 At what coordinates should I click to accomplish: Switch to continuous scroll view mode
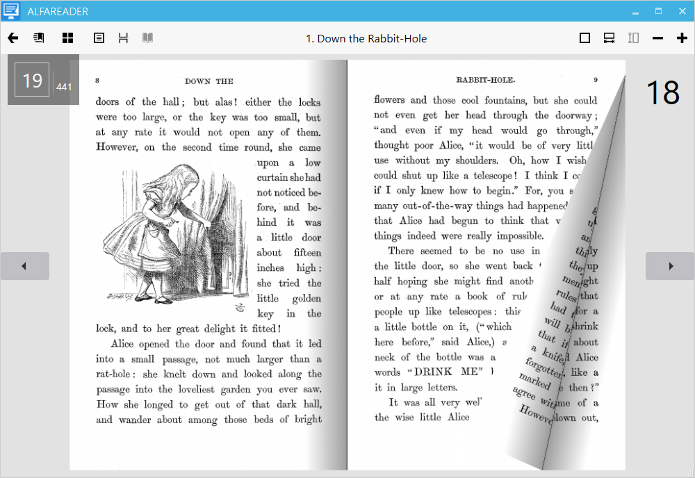[123, 38]
